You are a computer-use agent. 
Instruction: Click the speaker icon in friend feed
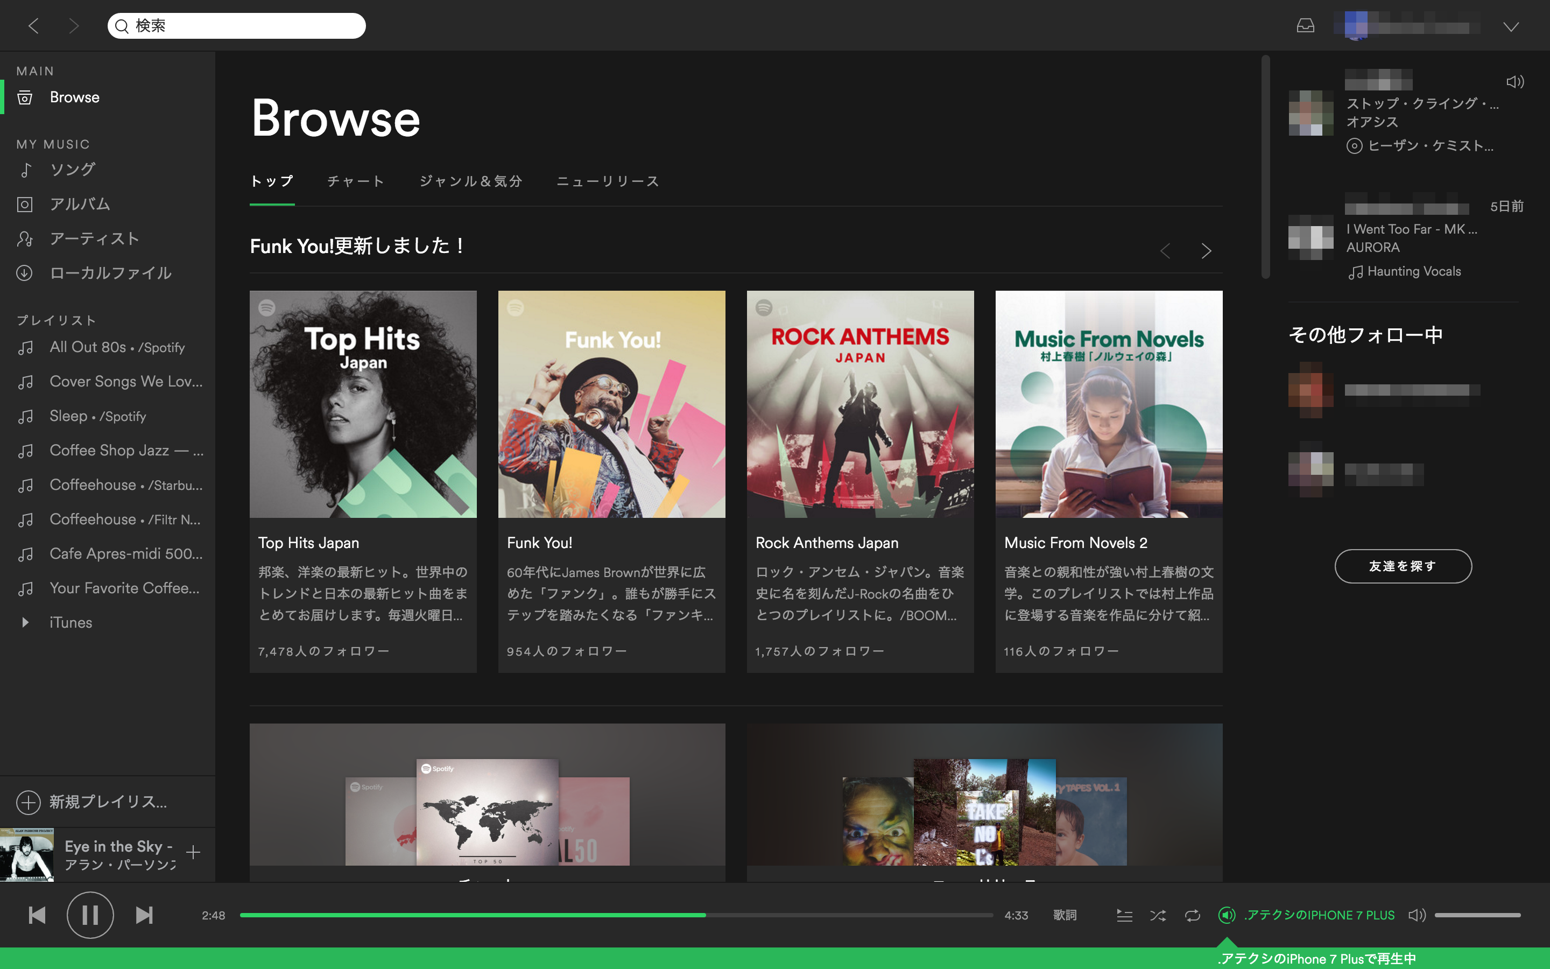coord(1515,81)
